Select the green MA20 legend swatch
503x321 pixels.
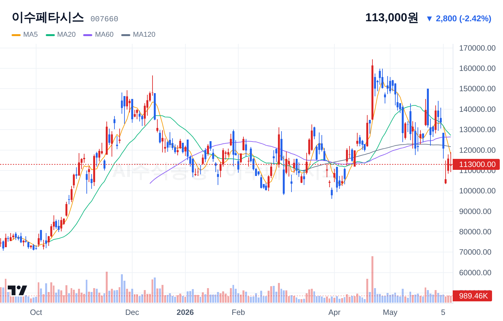tap(50, 35)
